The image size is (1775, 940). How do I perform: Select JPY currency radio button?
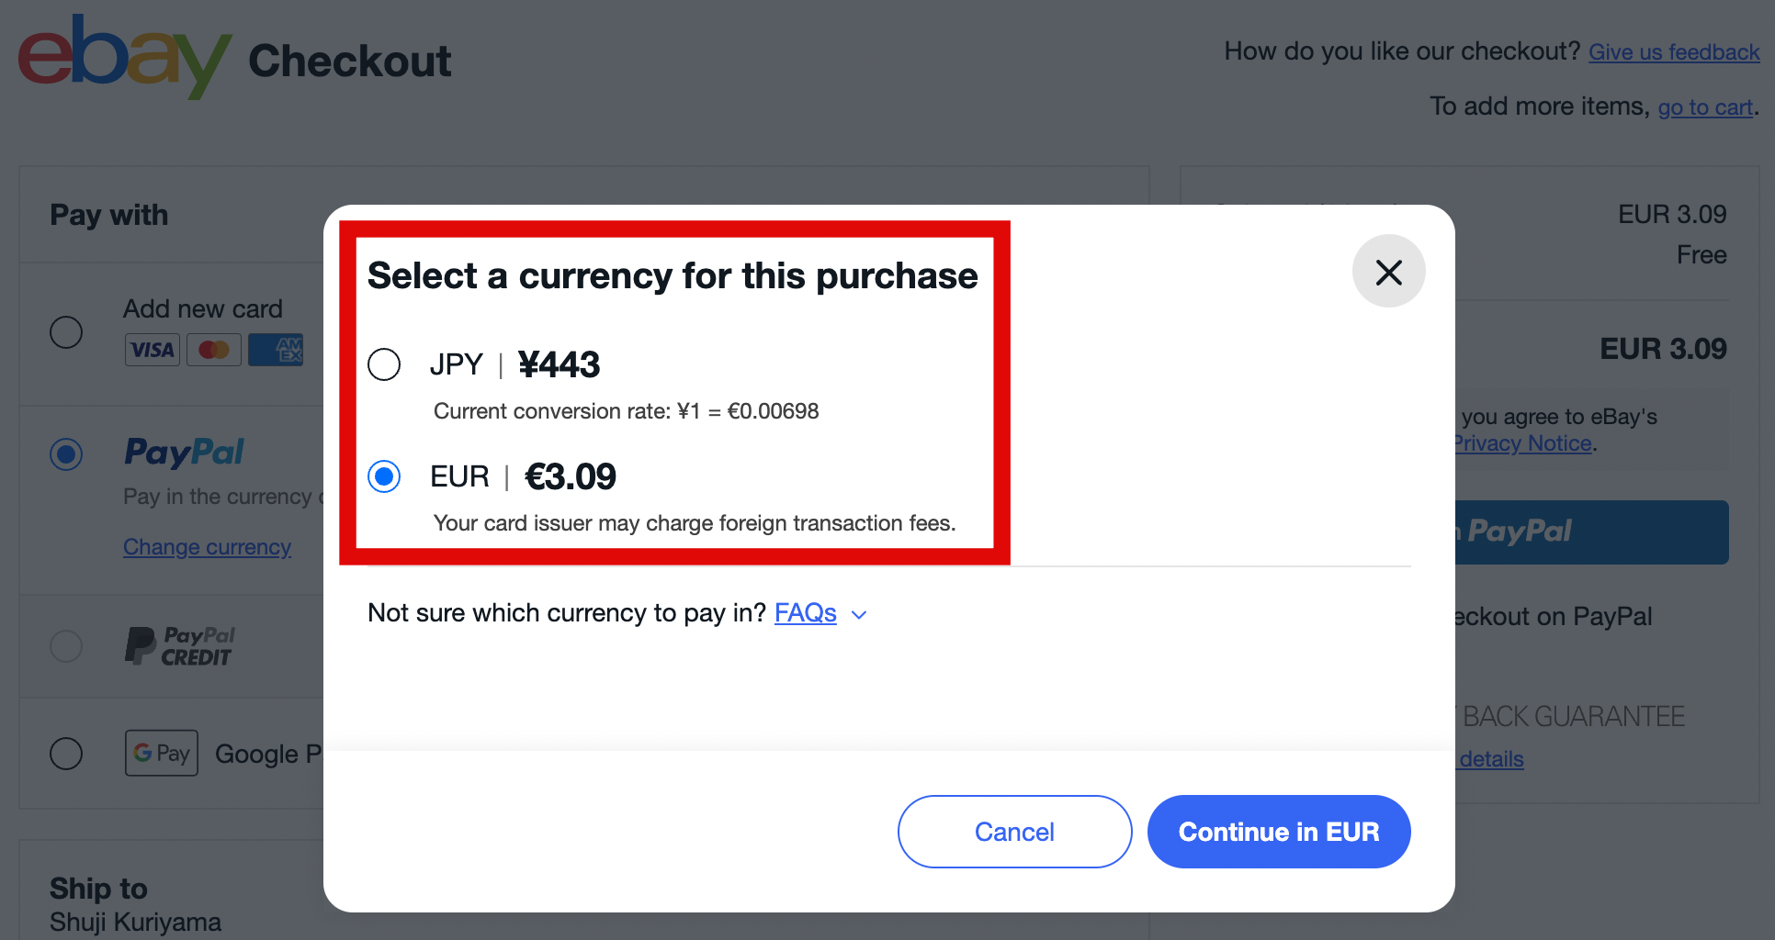click(384, 364)
